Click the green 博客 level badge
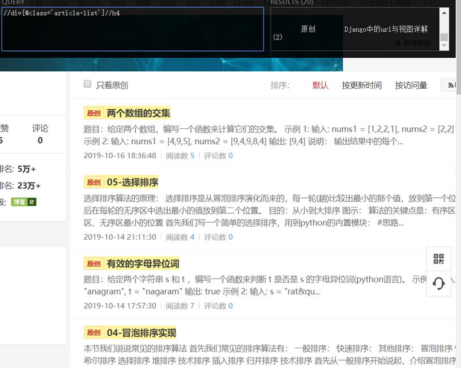461x368 pixels. point(23,202)
